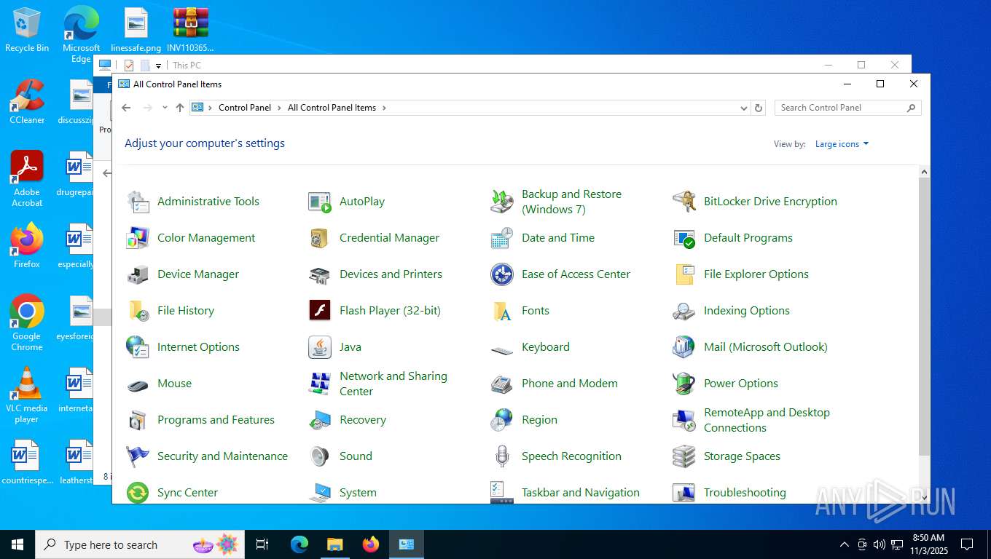This screenshot has width=991, height=559.
Task: Open the Recycle Bin desktop icon
Action: click(27, 30)
